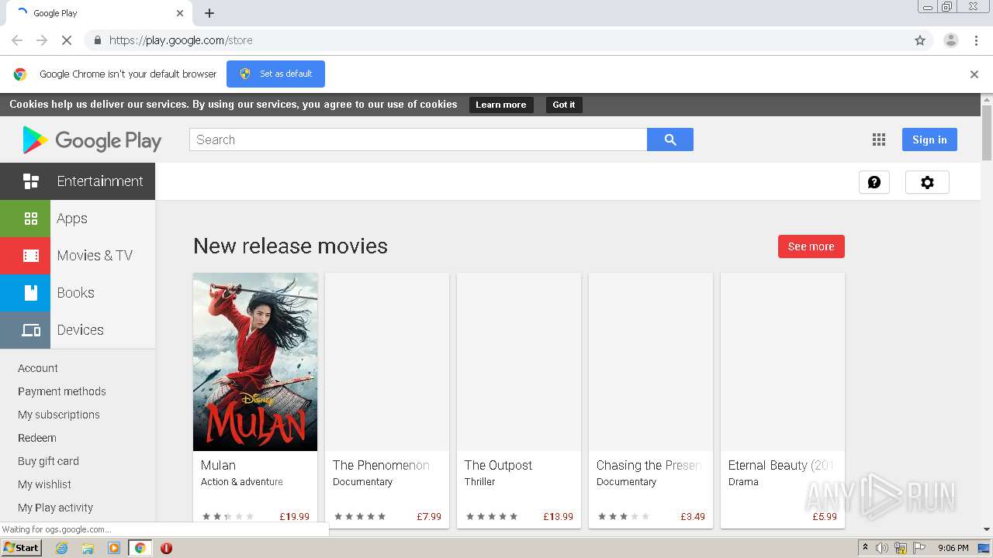Image resolution: width=993 pixels, height=558 pixels.
Task: Click in the Google Play search field
Action: [x=418, y=139]
